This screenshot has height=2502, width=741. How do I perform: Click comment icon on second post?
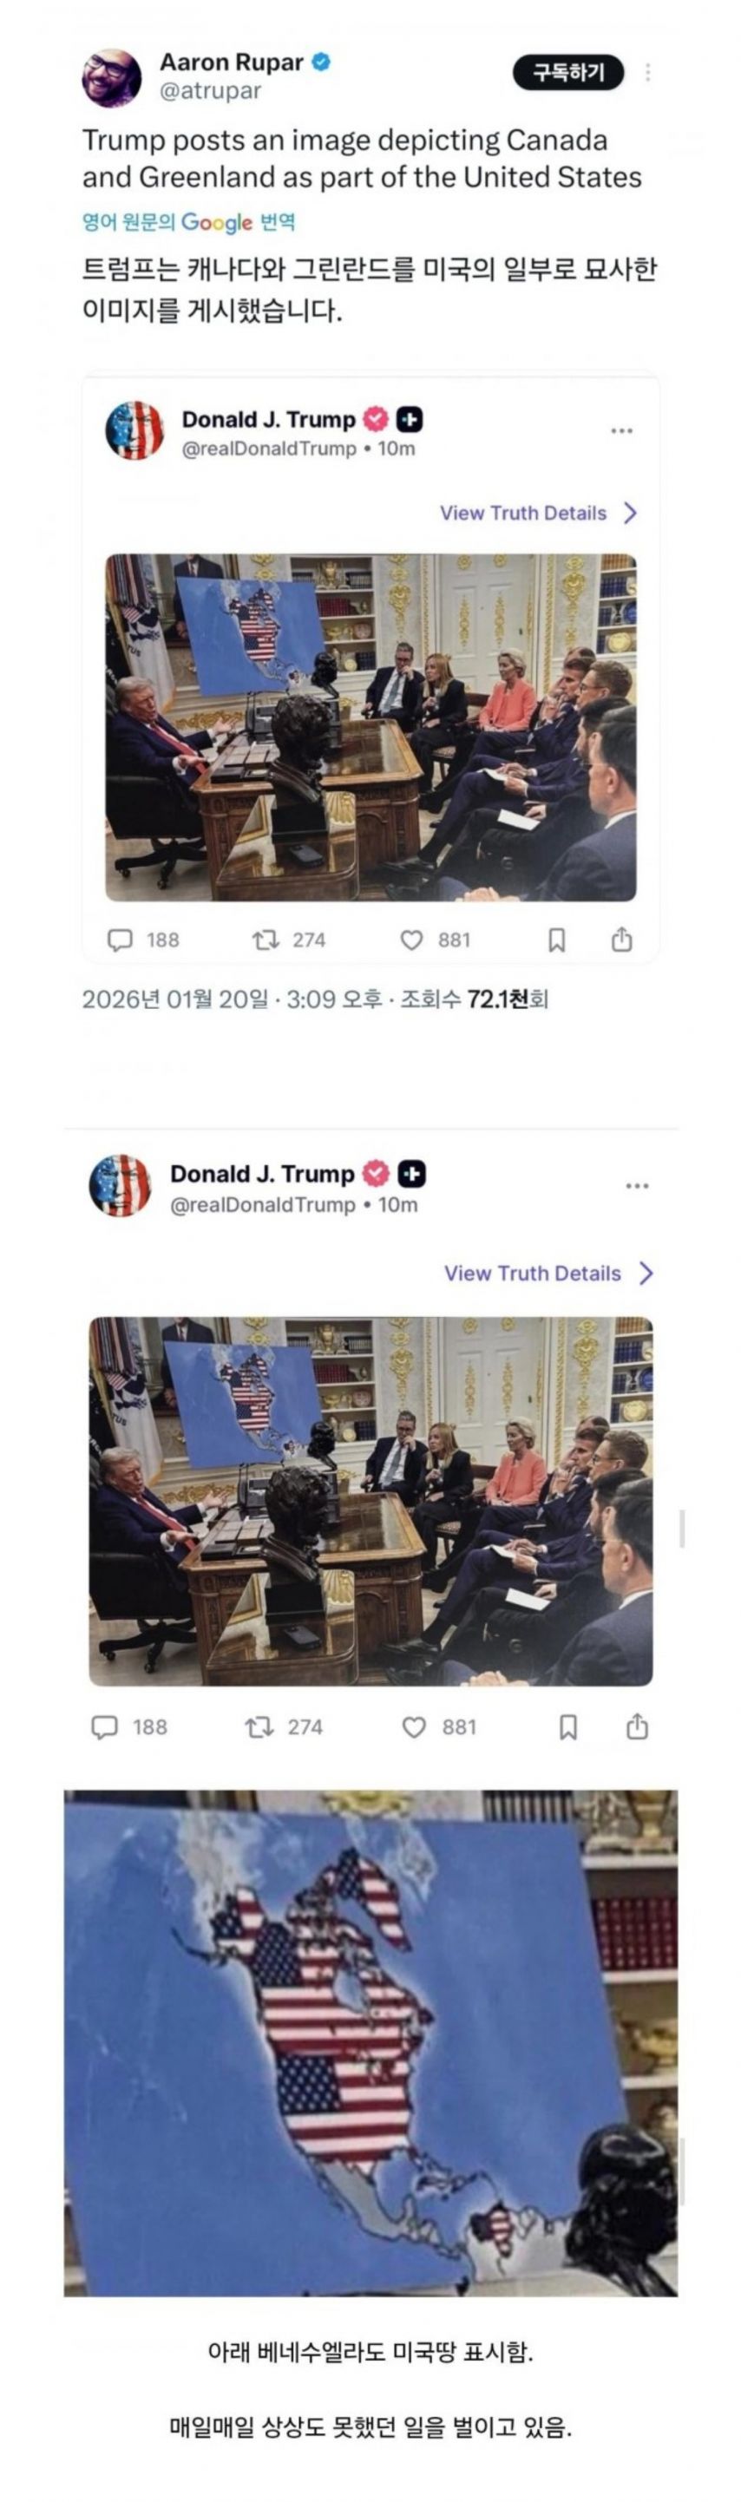click(x=104, y=1727)
